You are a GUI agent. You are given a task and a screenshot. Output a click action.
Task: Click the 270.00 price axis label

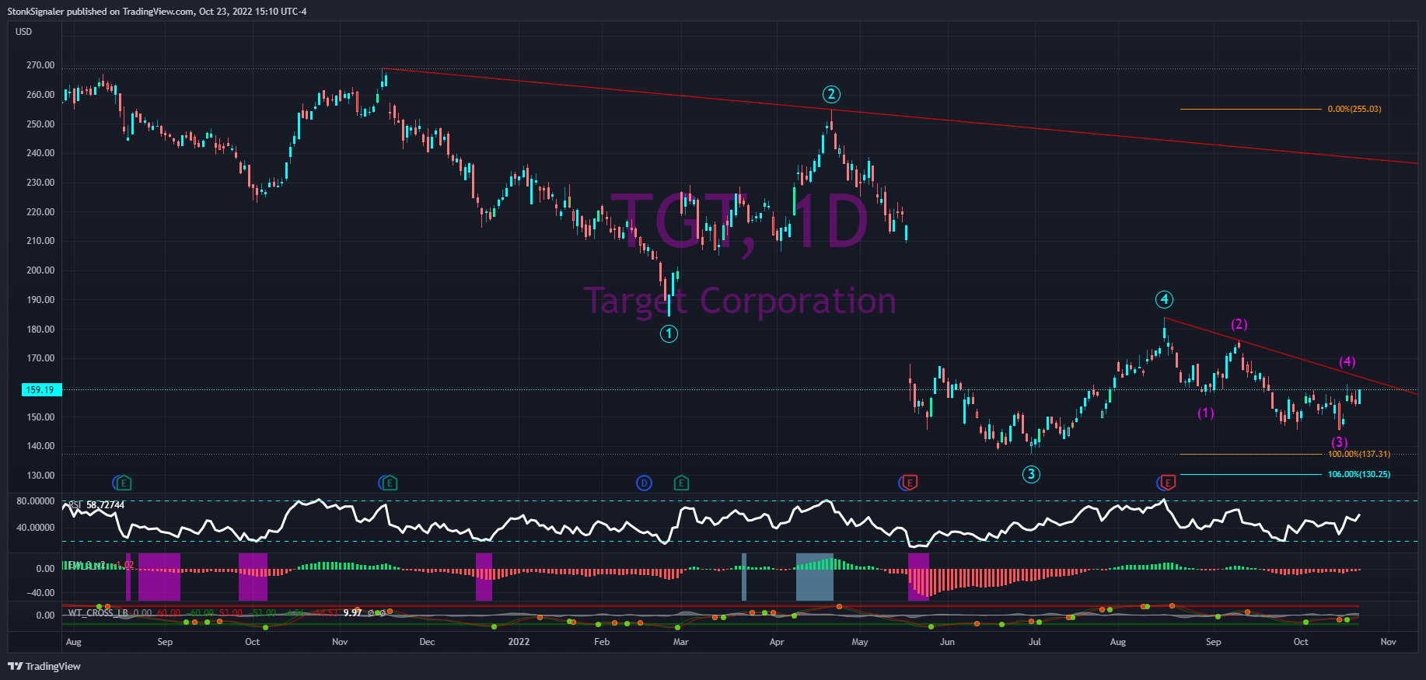pos(40,65)
